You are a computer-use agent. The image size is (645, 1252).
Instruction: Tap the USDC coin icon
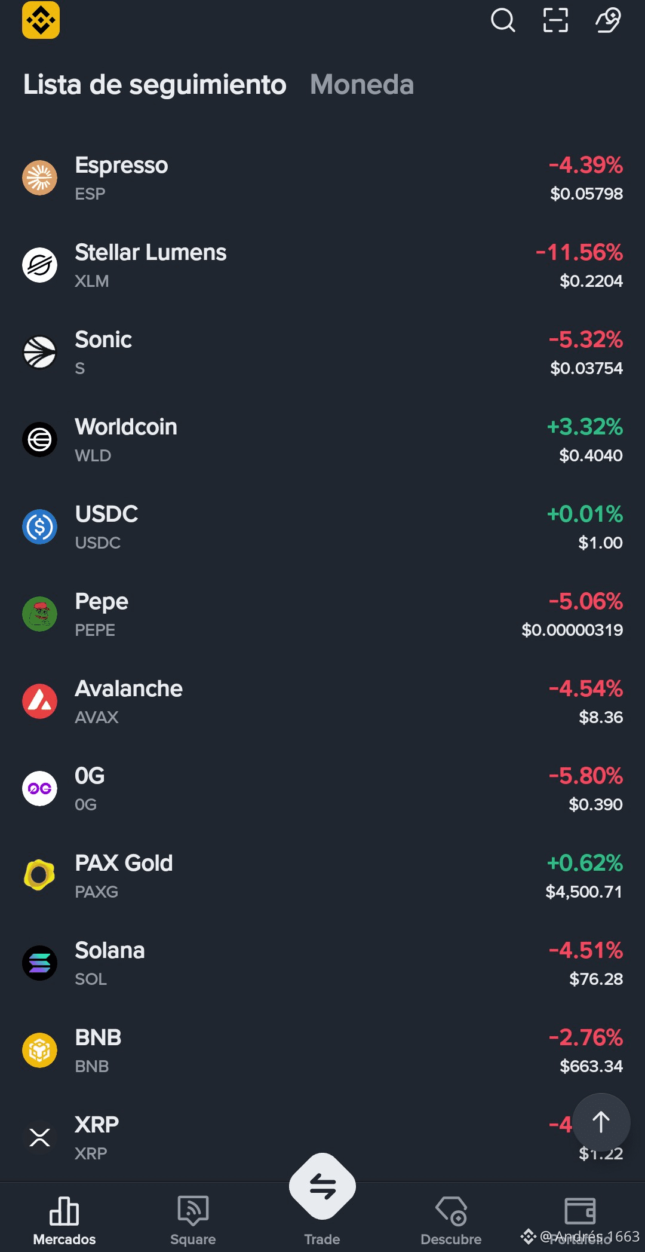coord(40,526)
